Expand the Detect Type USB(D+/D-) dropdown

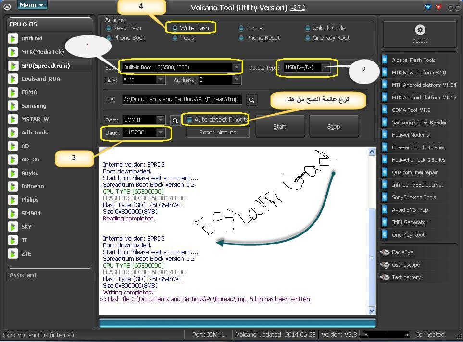tap(325, 67)
